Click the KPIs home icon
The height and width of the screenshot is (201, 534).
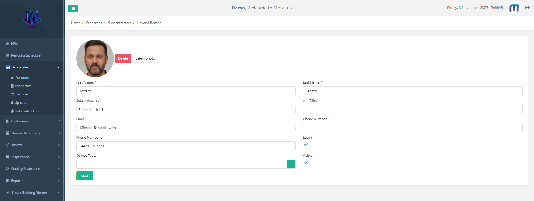coord(7,44)
